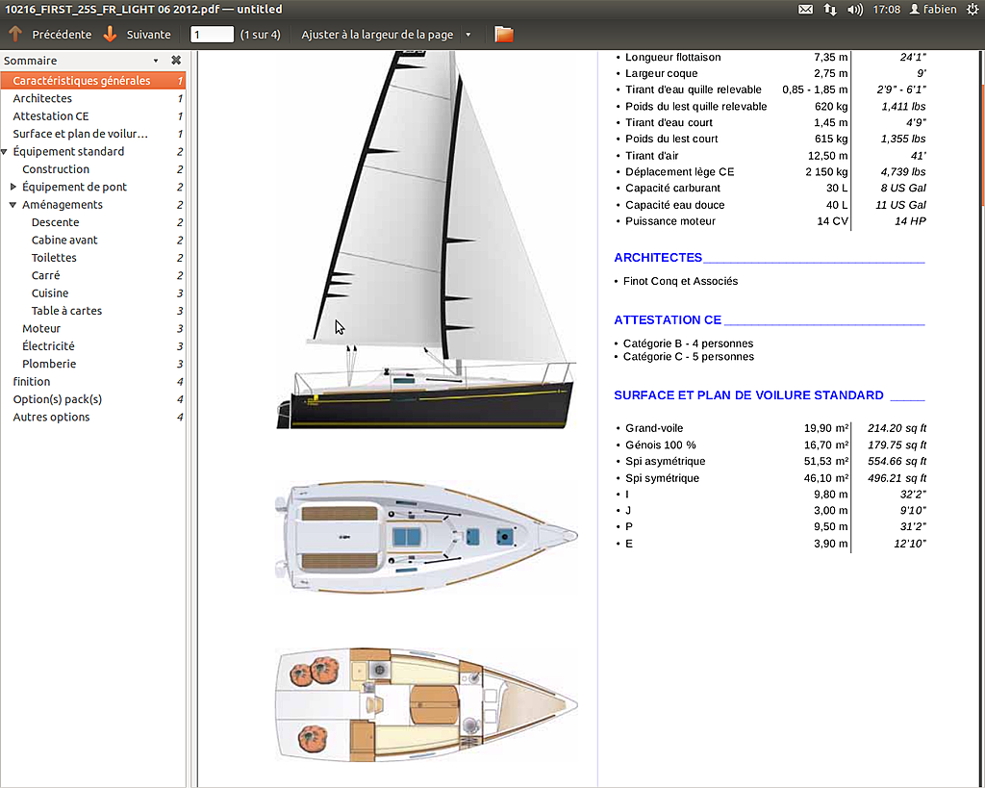The image size is (985, 788).
Task: Open the sound volume indicator
Action: (x=855, y=10)
